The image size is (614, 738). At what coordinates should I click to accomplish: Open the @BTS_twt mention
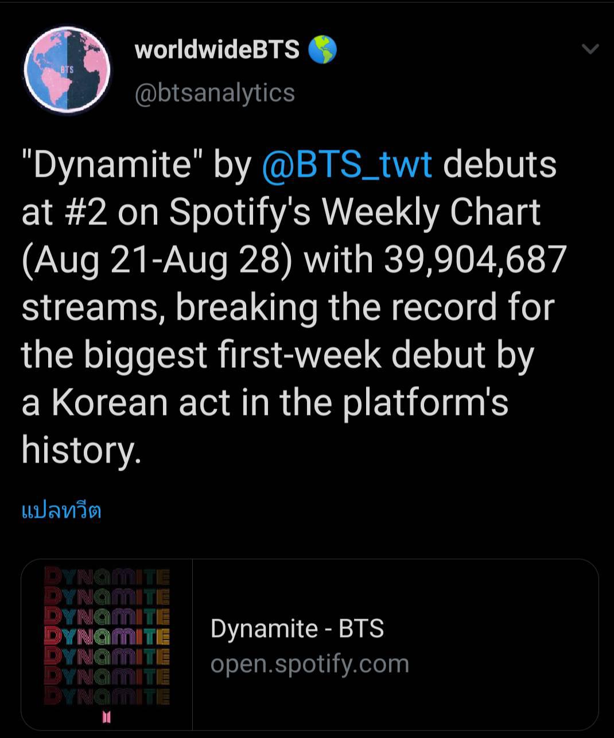point(347,164)
